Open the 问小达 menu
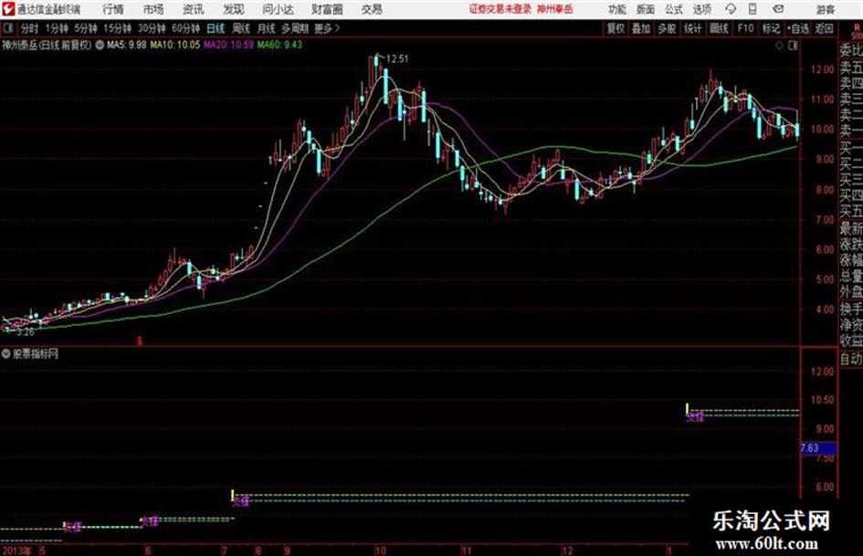 (x=278, y=9)
